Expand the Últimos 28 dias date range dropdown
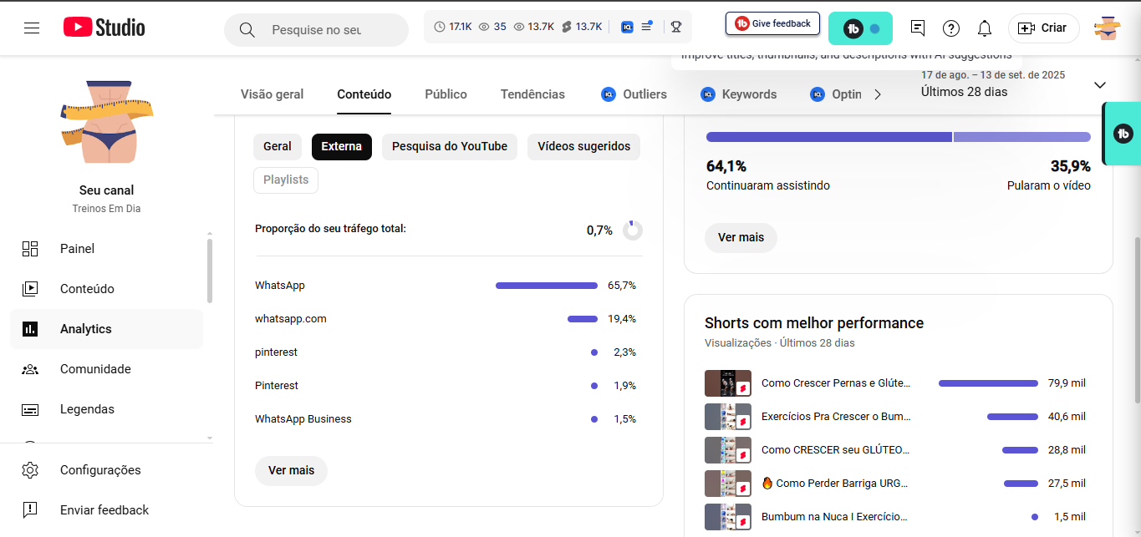 click(x=1099, y=85)
